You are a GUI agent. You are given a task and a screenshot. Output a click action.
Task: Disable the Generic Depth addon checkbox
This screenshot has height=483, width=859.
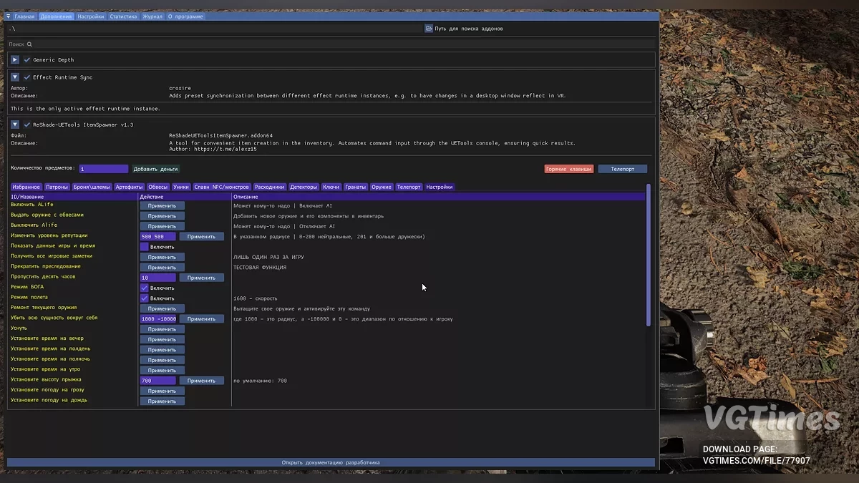[27, 60]
